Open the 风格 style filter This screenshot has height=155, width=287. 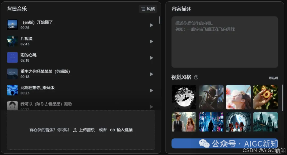coord(148,9)
